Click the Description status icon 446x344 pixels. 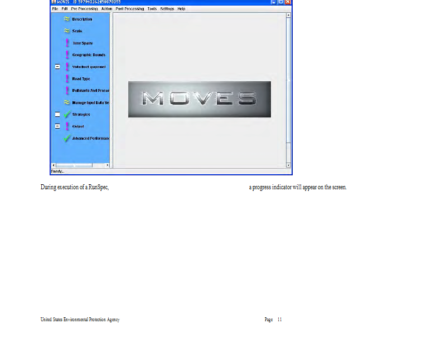click(67, 19)
